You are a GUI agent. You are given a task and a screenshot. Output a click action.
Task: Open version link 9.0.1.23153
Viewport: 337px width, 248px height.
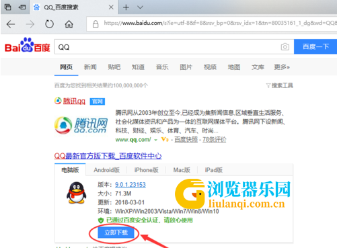[x=130, y=185]
